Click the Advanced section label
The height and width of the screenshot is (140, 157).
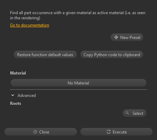[26, 96]
